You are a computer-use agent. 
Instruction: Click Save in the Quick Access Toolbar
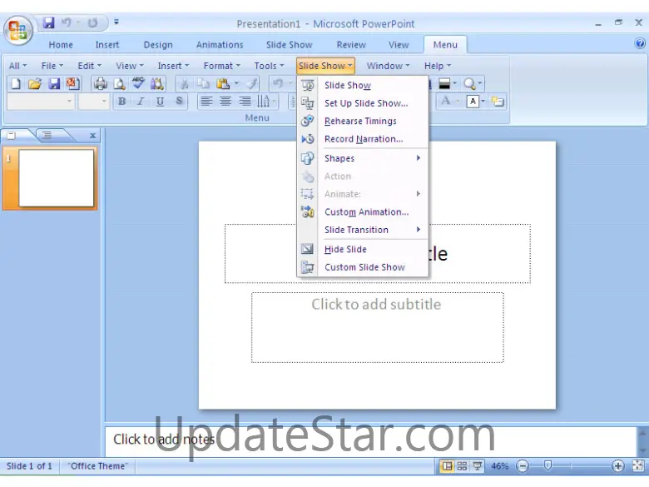pos(49,22)
